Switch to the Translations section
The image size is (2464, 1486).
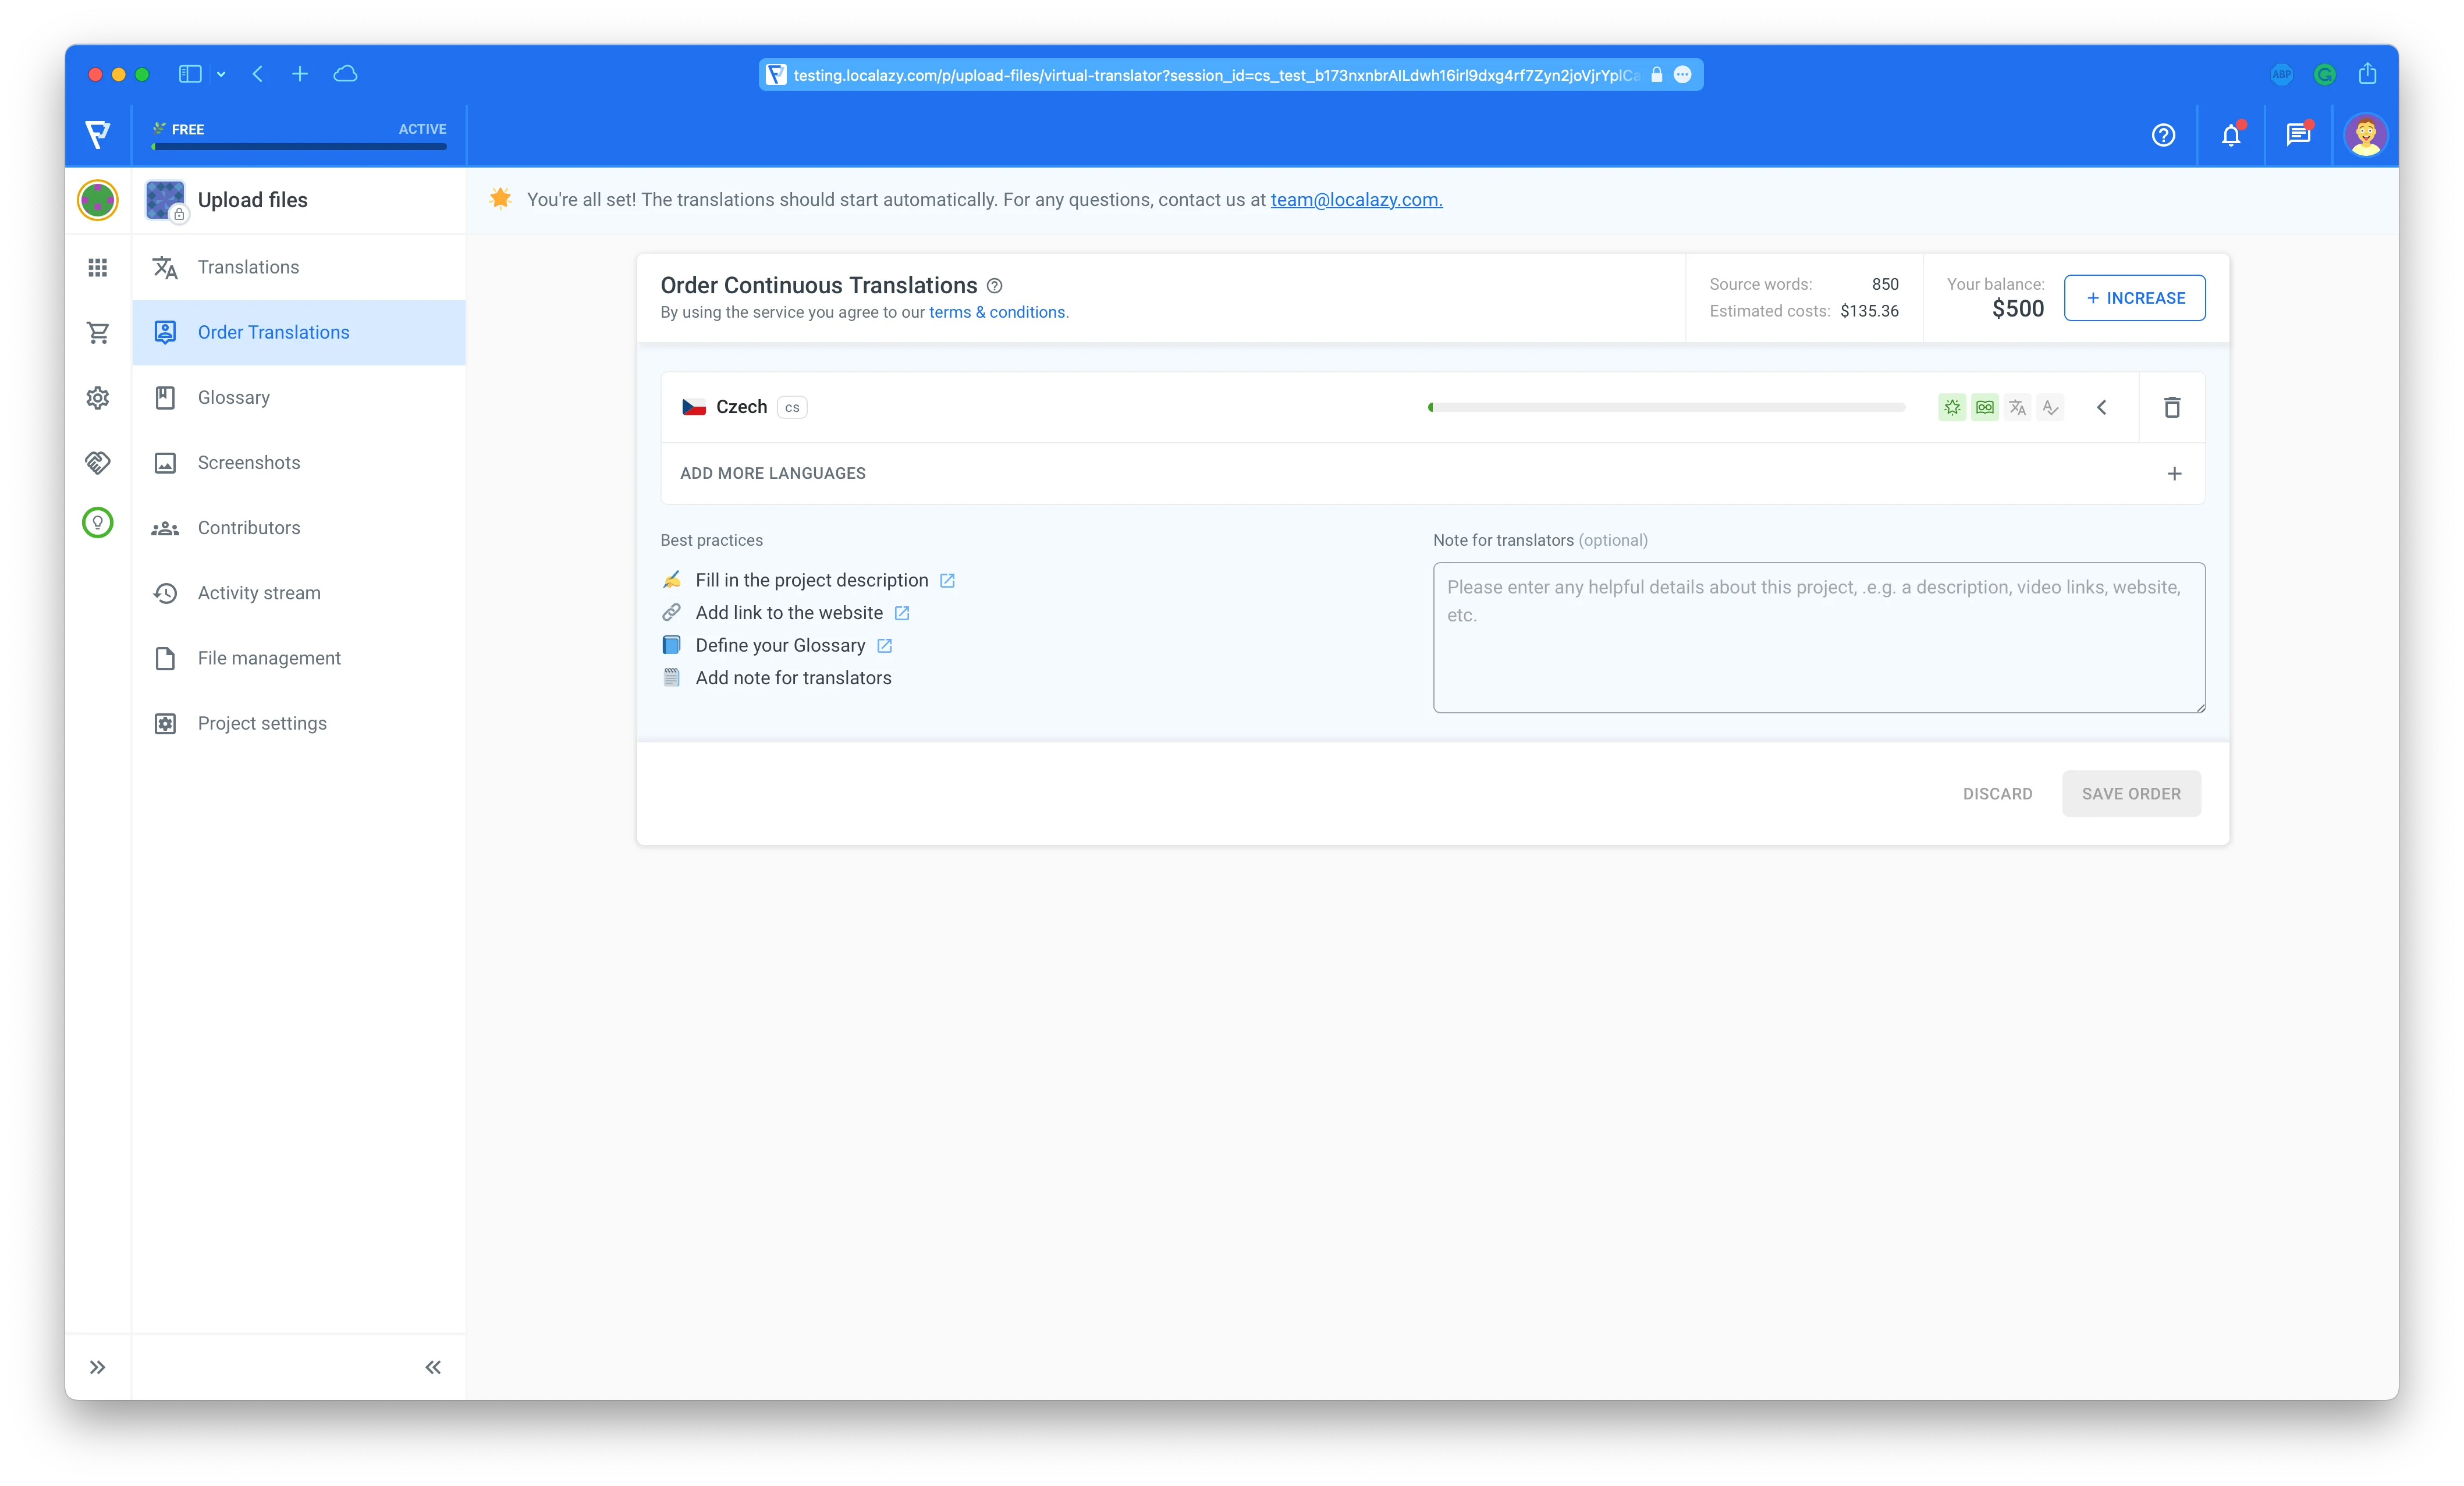248,267
